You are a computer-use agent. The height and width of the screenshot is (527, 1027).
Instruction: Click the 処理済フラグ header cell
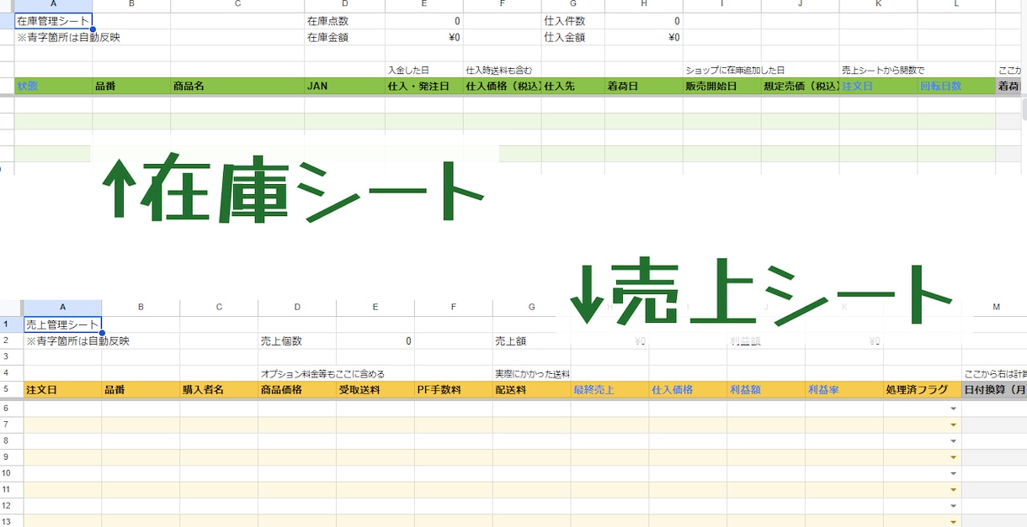[x=923, y=390]
